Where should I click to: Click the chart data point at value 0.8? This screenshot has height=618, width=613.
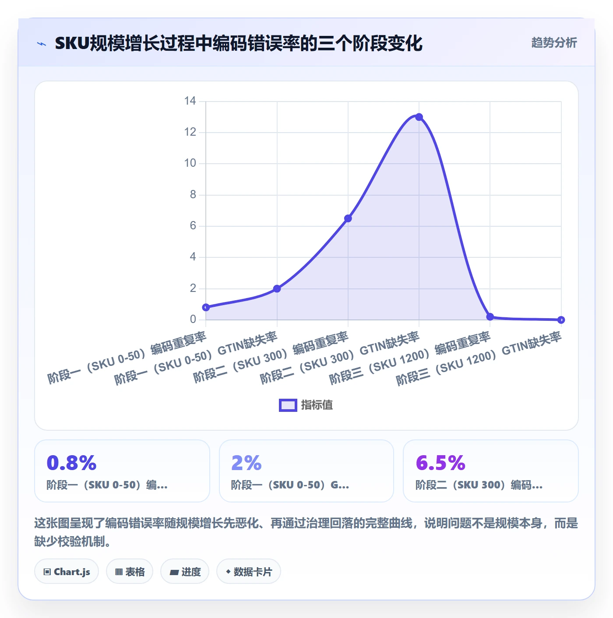tap(206, 307)
